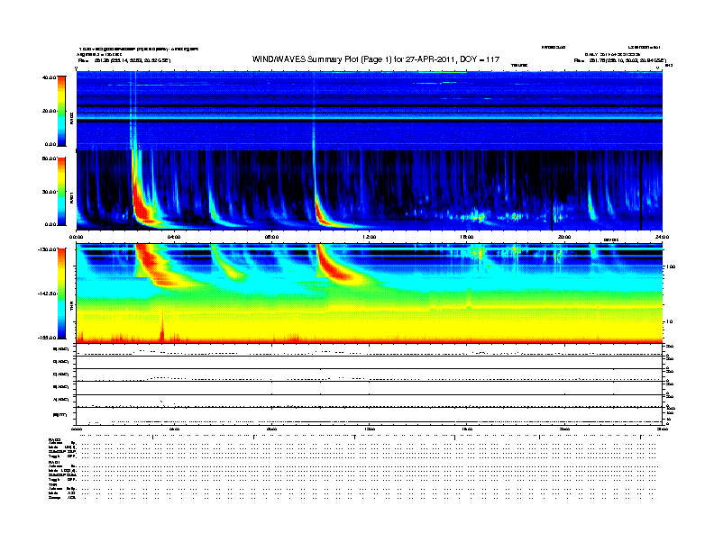The image size is (714, 551).
Task: Click the 20.00 label on RAD2 color scale
Action: coord(50,111)
